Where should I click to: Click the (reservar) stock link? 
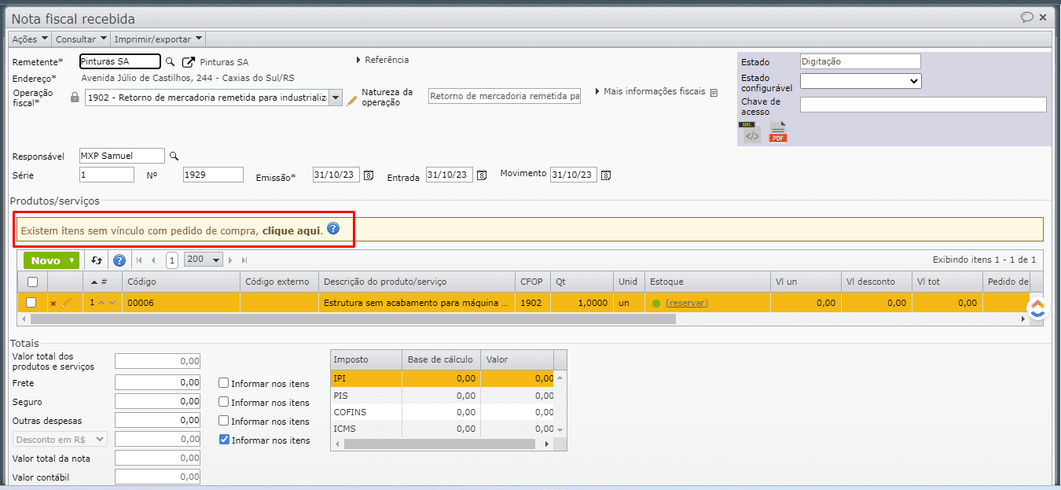[686, 303]
